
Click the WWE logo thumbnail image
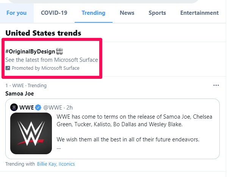tap(31, 133)
